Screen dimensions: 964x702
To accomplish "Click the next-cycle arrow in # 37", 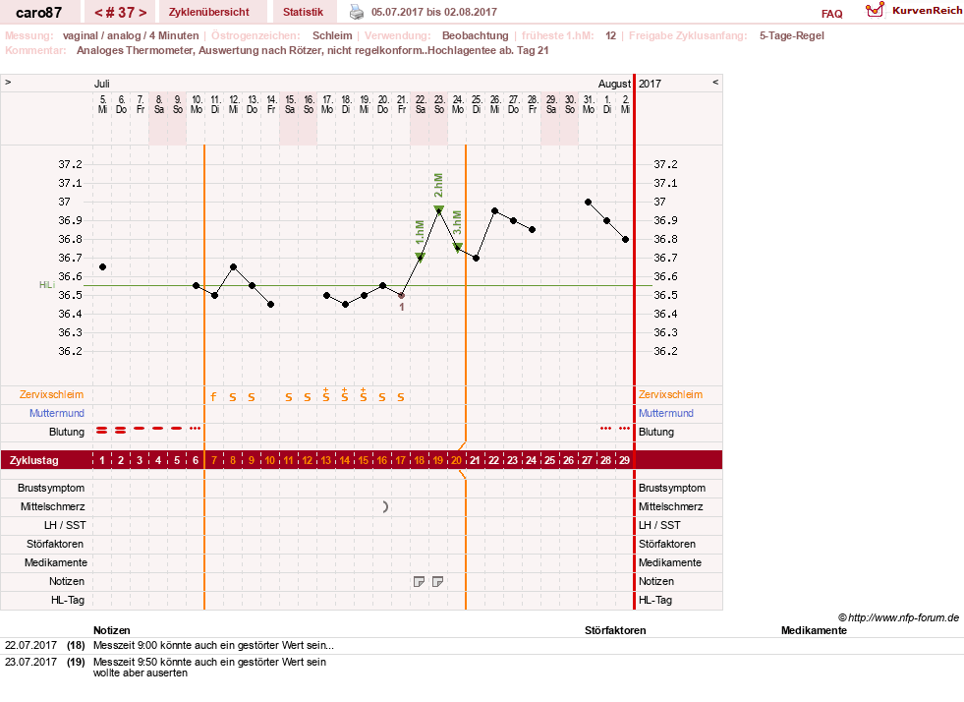I will (142, 13).
